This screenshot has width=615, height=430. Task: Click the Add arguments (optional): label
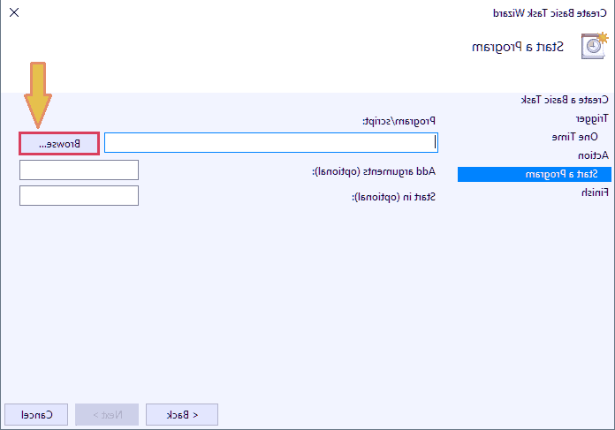[x=374, y=171]
